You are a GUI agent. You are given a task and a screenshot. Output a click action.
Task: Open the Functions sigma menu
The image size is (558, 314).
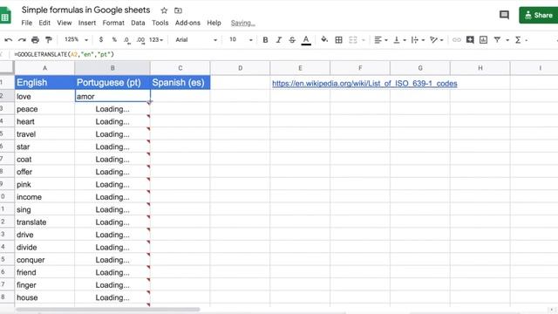tap(518, 40)
